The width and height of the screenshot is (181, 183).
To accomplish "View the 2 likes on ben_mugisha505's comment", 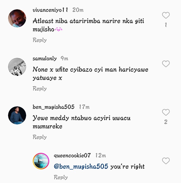I will click(166, 122).
